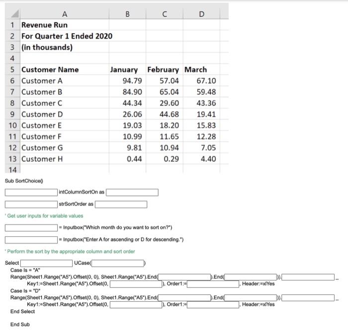Click the 'March' header cell
This screenshot has width=348, height=331.
click(x=201, y=69)
